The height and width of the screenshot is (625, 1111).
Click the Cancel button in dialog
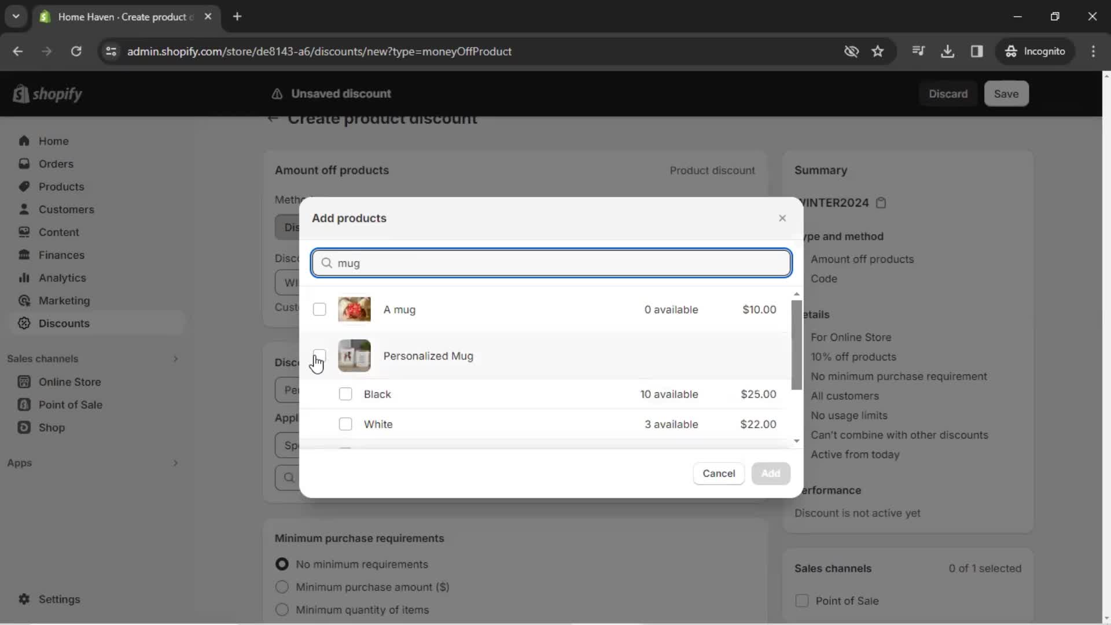click(719, 473)
